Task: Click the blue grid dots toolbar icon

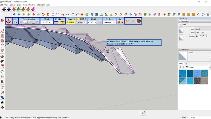Action: (x=97, y=14)
